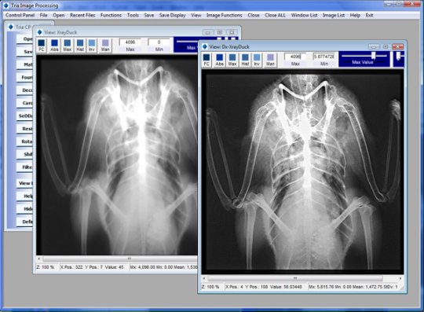This screenshot has width=424, height=312.
Task: Click the Default button in Tria CP
Action: (x=24, y=222)
